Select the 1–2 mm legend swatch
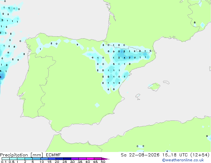211x163 pixels. tap(21, 159)
